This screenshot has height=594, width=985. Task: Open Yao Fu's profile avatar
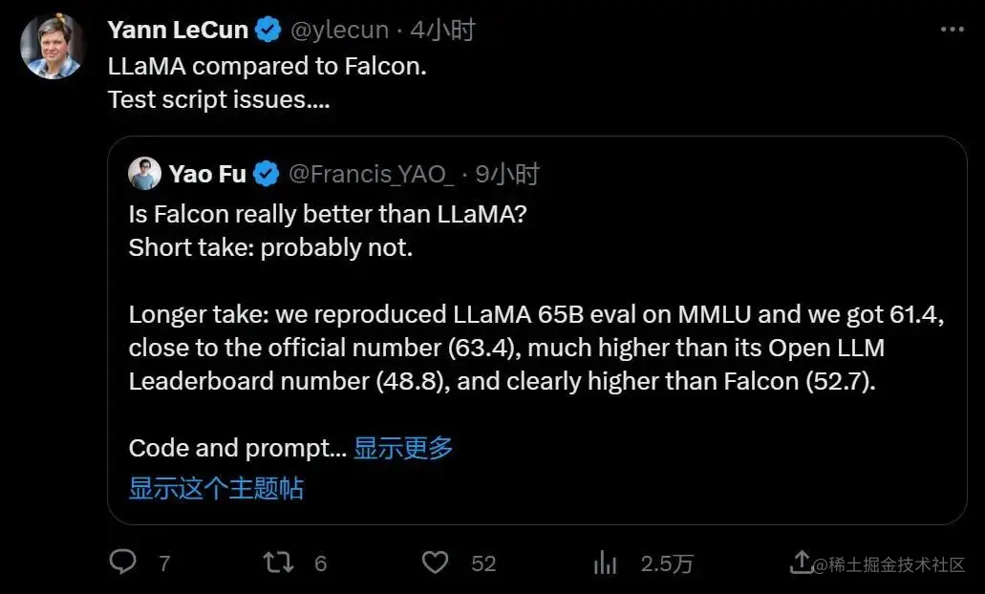[x=145, y=174]
